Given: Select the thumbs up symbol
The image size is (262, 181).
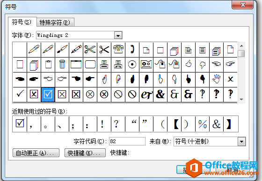Looking at the screenshot, I should click(188, 65).
